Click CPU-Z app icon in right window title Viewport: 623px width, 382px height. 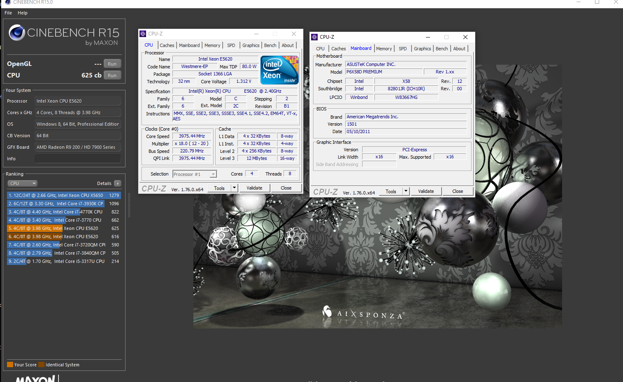[x=314, y=37]
